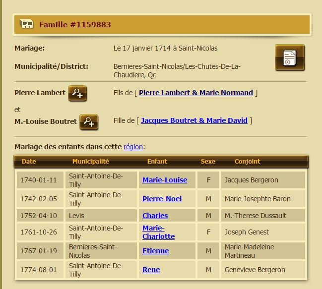Click spouse M.-Therese Dussault
The width and height of the screenshot is (322, 289).
pos(255,216)
